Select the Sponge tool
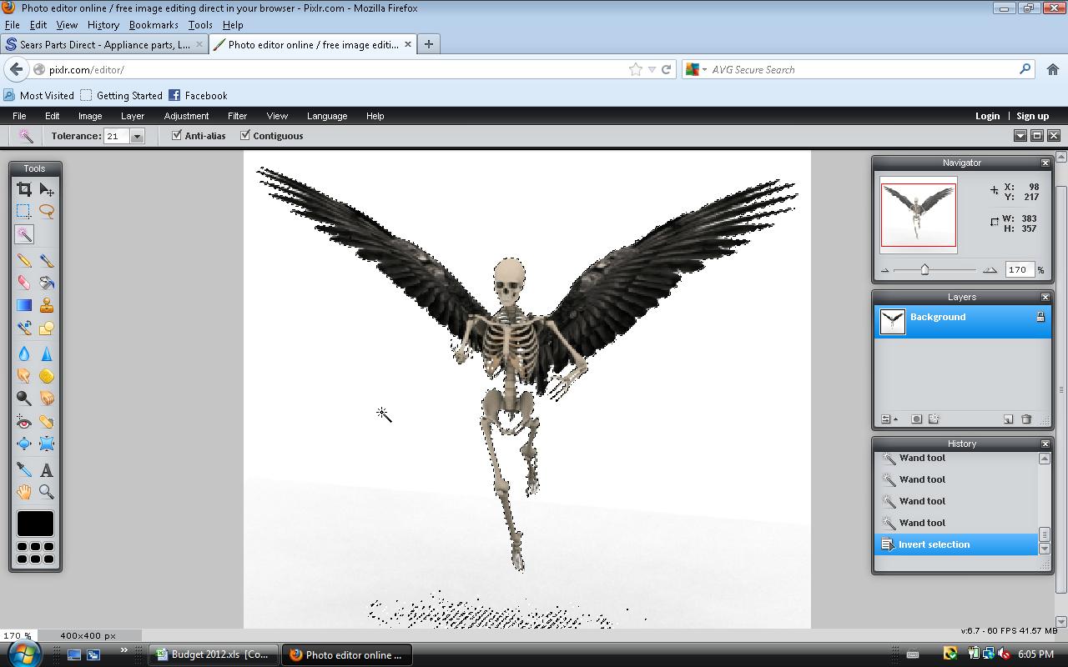 [47, 377]
